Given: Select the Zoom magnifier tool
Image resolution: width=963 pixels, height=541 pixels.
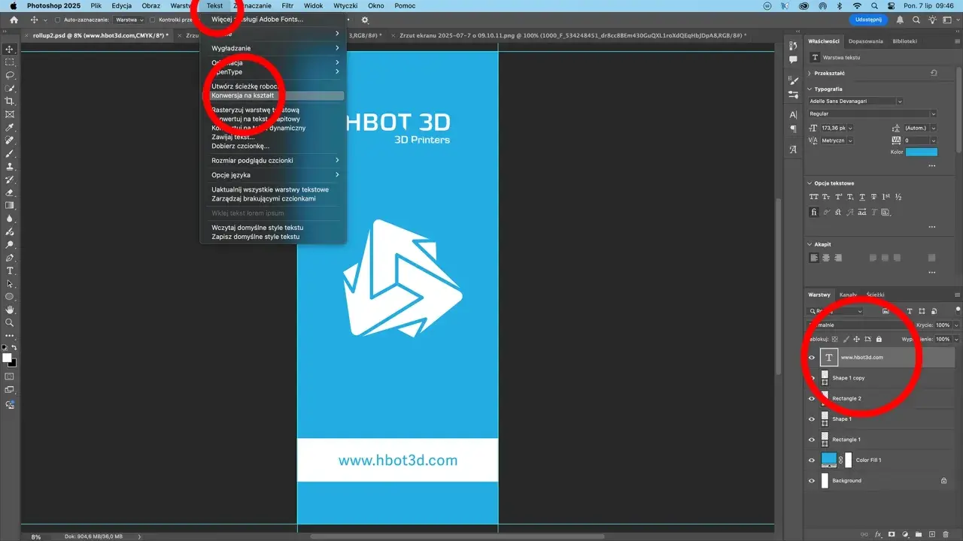Looking at the screenshot, I should tap(10, 322).
